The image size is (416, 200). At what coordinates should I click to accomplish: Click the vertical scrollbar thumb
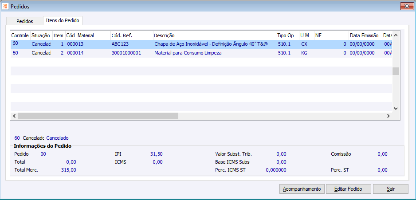pos(396,71)
